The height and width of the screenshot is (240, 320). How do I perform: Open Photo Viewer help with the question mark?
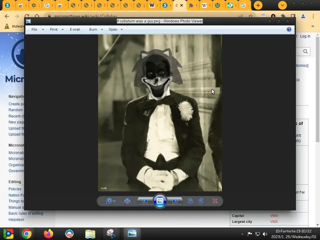(289, 29)
